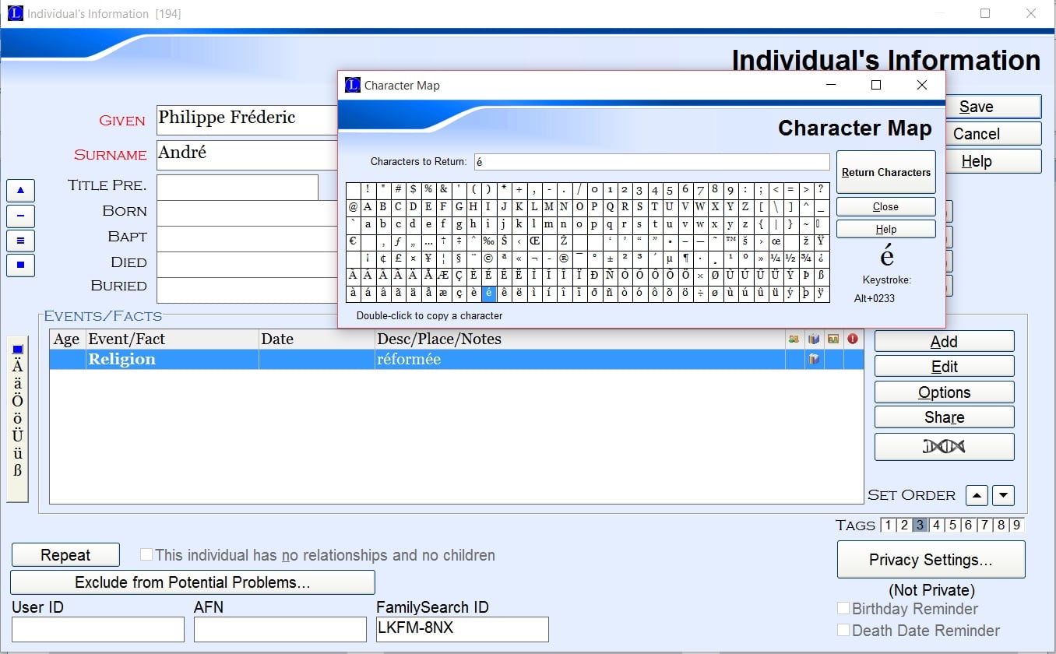Edit the selected Religion event
Viewport: 1056px width, 654px height.
point(944,367)
